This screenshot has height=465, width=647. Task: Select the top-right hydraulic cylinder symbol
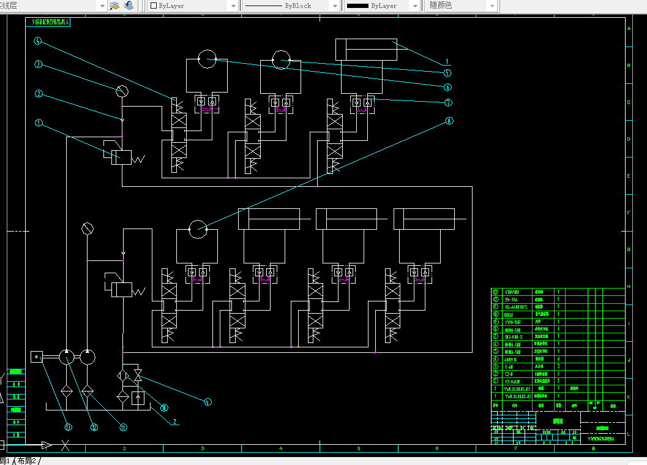click(x=367, y=50)
